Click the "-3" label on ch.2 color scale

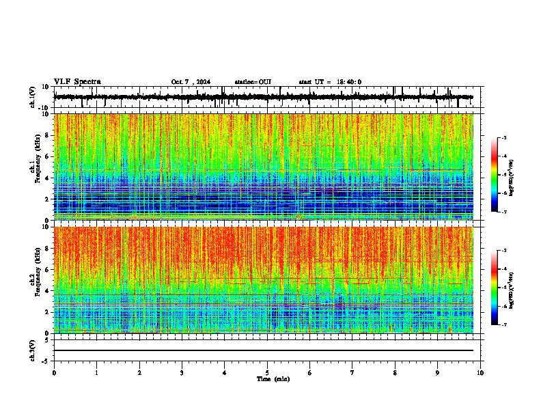point(504,251)
